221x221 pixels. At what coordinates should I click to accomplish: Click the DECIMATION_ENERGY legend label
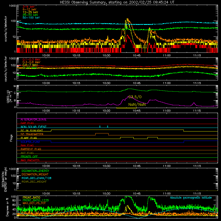[x=35, y=171]
